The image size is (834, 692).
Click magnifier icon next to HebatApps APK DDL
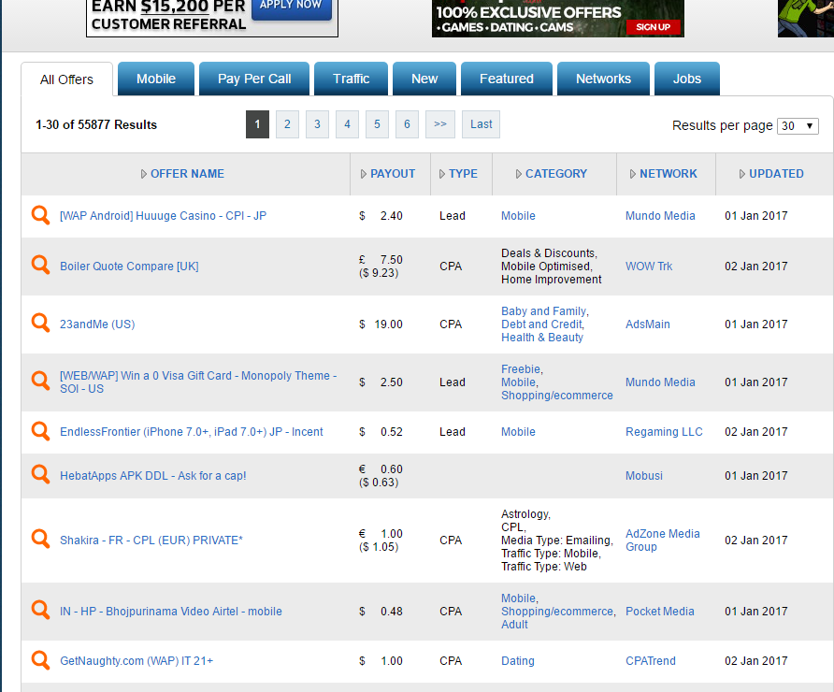tap(40, 475)
